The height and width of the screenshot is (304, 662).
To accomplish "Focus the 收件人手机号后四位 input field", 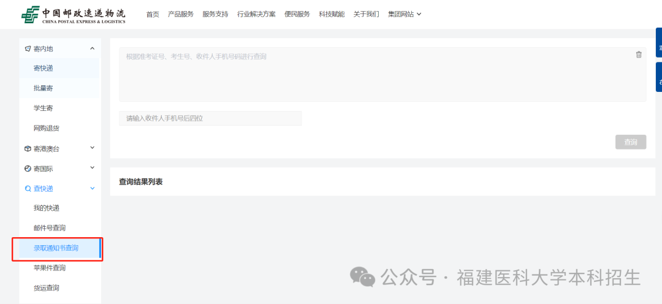I will [210, 118].
